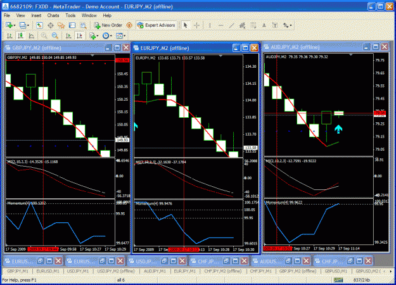Select the Trendline drawing tool
This screenshot has height=285, width=396.
coord(232,25)
